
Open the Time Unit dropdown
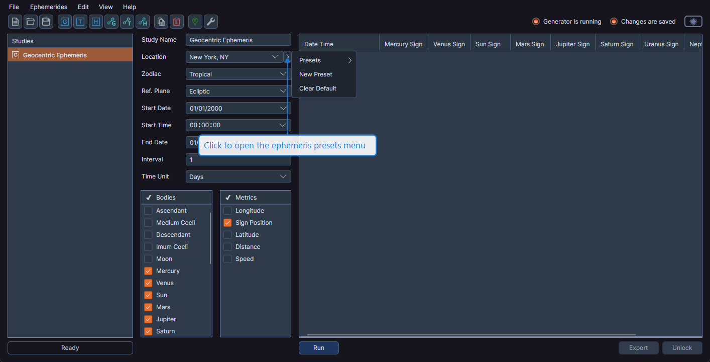point(238,176)
